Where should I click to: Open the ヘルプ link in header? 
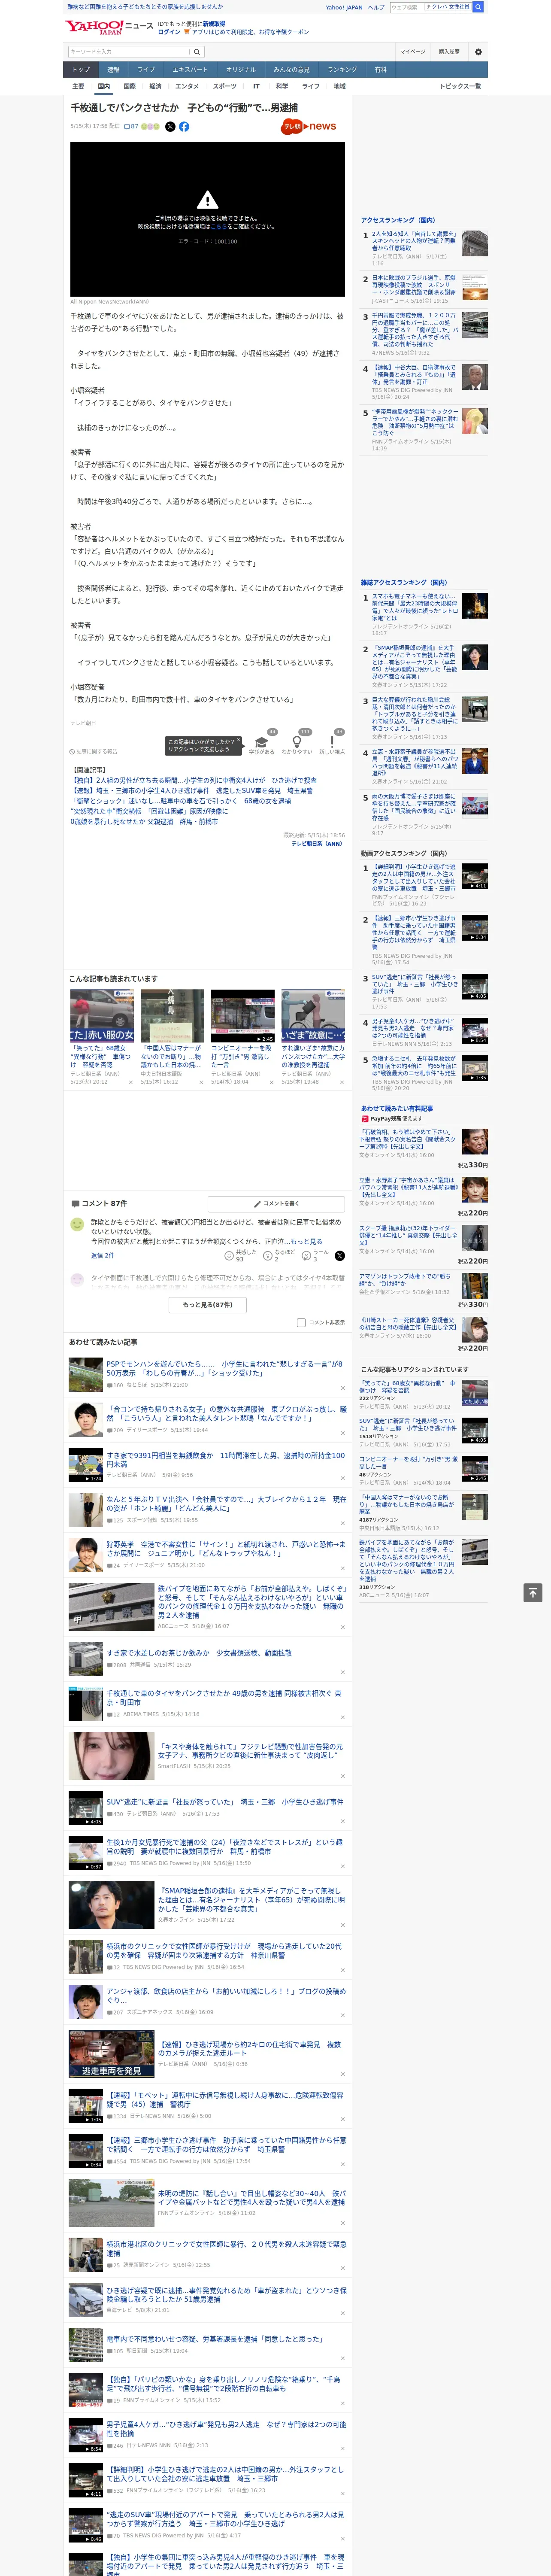[375, 7]
